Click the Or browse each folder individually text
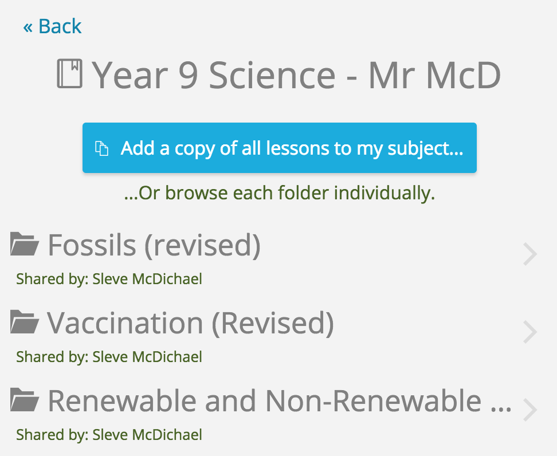The width and height of the screenshot is (557, 456). coord(280,193)
